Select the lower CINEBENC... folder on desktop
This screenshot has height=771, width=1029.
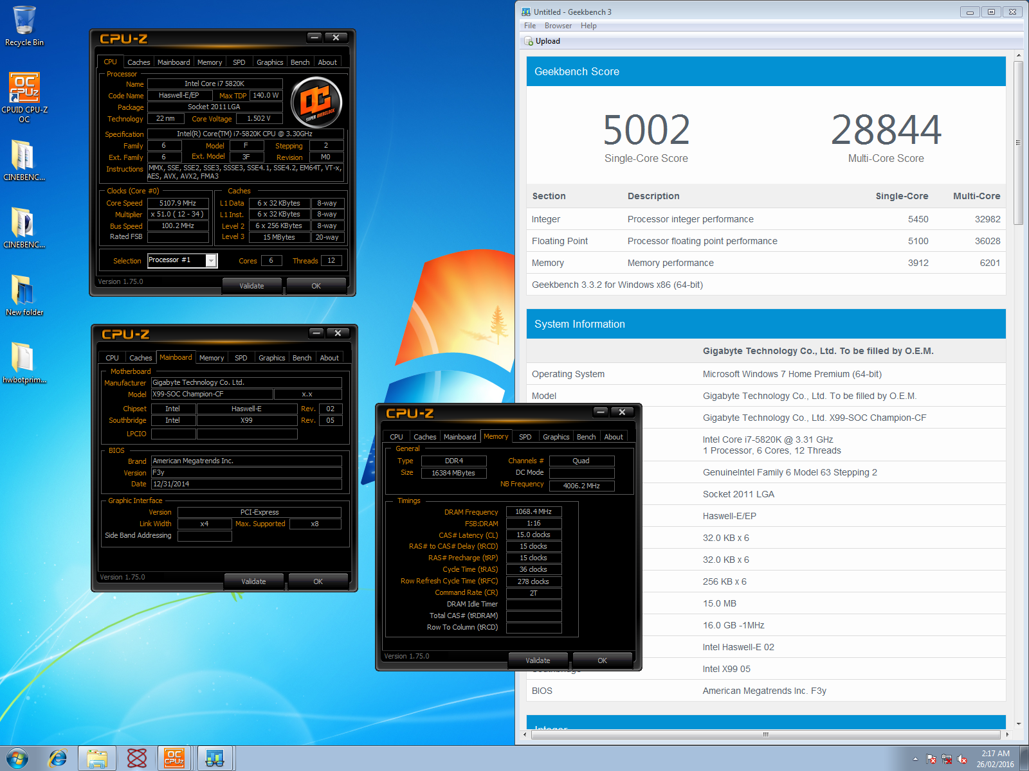pyautogui.click(x=24, y=228)
